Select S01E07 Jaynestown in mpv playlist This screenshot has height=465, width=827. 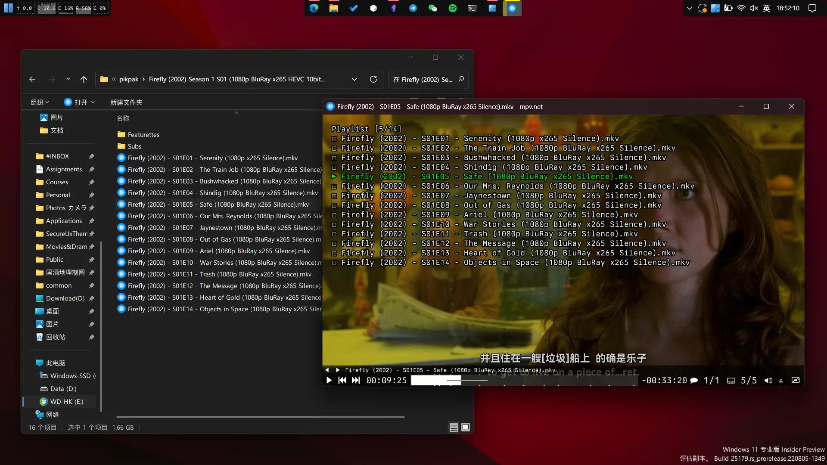click(x=496, y=195)
